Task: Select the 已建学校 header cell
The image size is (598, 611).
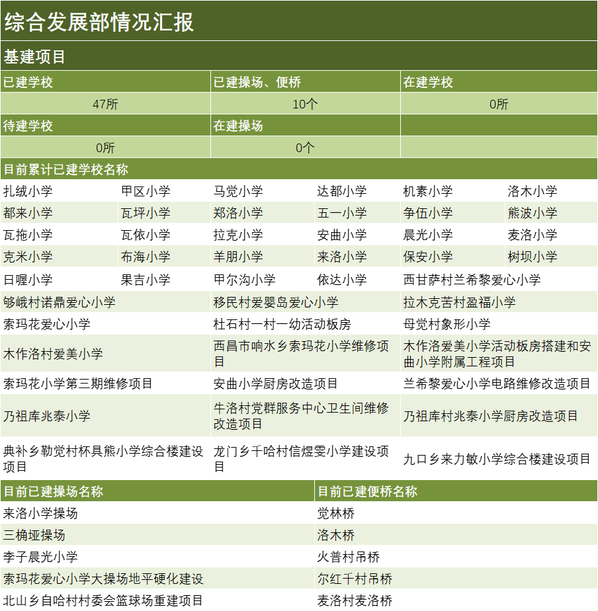Action: (105, 81)
